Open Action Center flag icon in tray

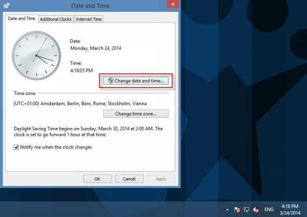click(237, 210)
